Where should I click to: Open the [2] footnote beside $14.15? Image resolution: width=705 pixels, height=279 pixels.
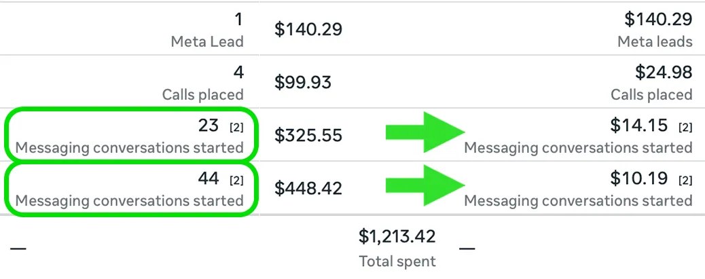[x=685, y=128]
